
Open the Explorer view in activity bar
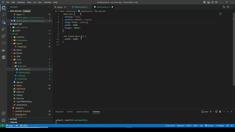pos(3,8)
